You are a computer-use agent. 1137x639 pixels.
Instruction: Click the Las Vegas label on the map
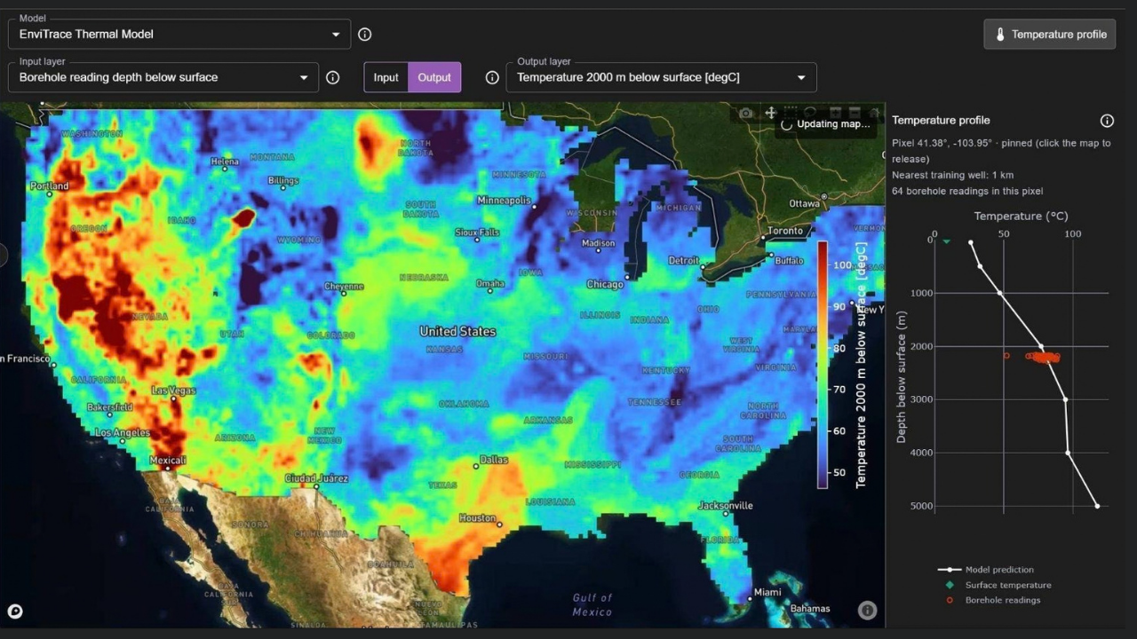(x=174, y=390)
